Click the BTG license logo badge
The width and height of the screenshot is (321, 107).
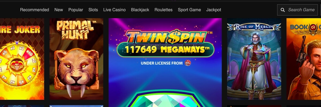pyautogui.click(x=188, y=63)
